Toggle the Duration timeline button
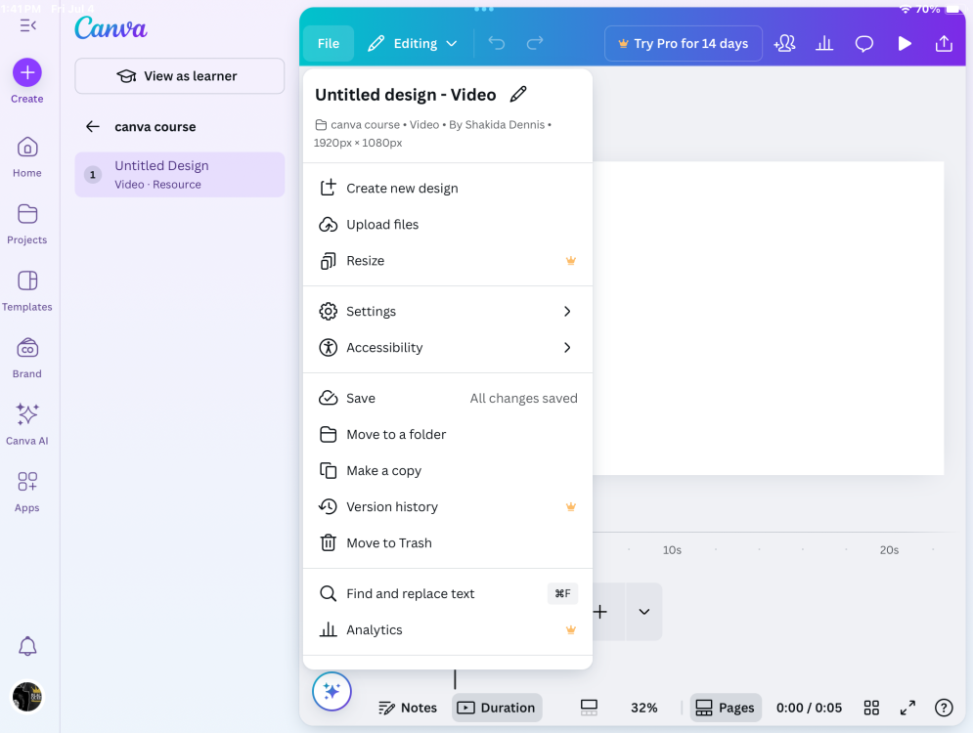Screen dimensions: 973x733 click(x=497, y=708)
